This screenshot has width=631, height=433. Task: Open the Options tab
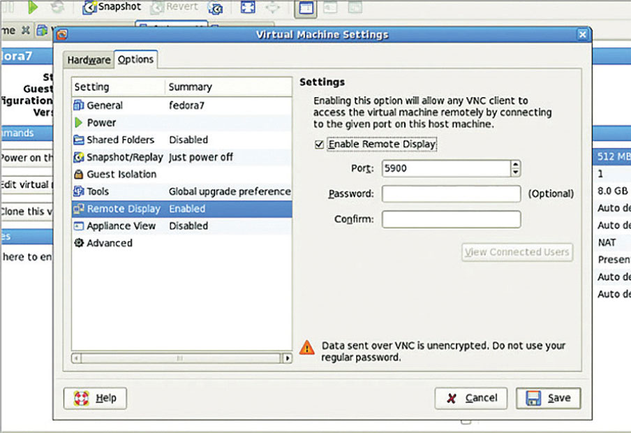[x=135, y=60]
